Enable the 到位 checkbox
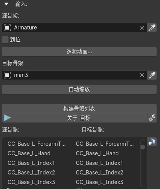Screen dimensions: 160x189 click(x=5, y=39)
